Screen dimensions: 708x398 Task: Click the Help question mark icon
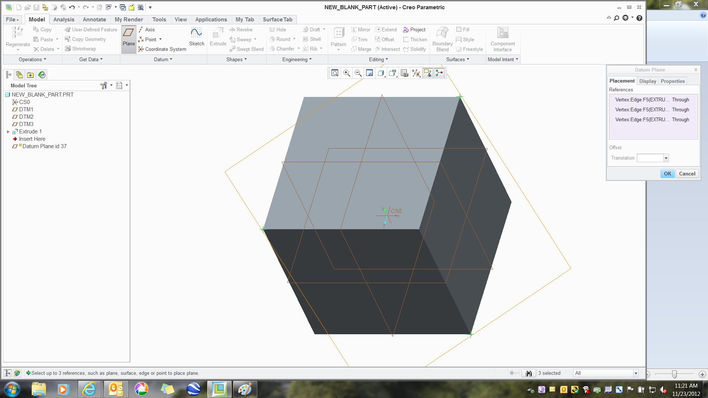tap(639, 18)
